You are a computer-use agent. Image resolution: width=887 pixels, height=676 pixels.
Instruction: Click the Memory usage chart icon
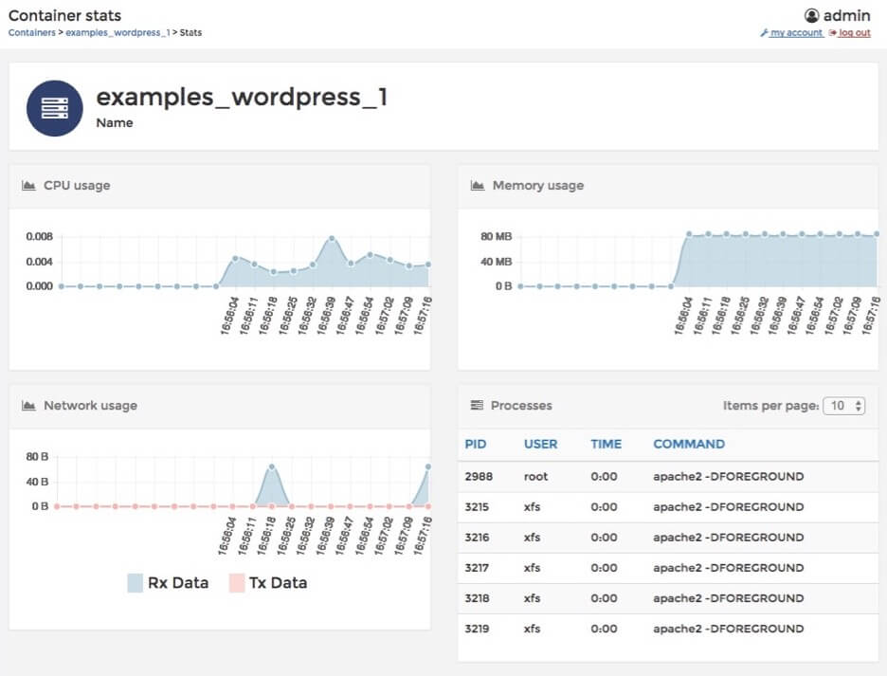click(478, 185)
